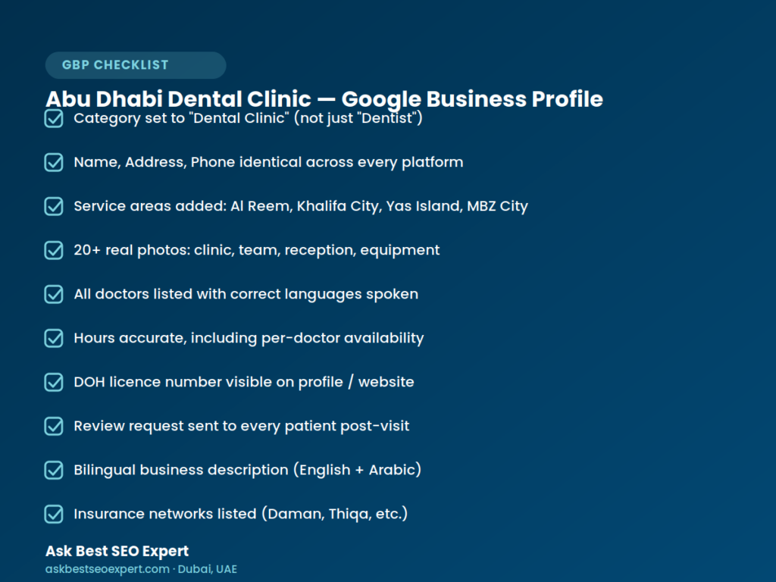Viewport: 776px width, 582px height.
Task: Toggle the Bilingual business description checkbox
Action: pyautogui.click(x=54, y=470)
